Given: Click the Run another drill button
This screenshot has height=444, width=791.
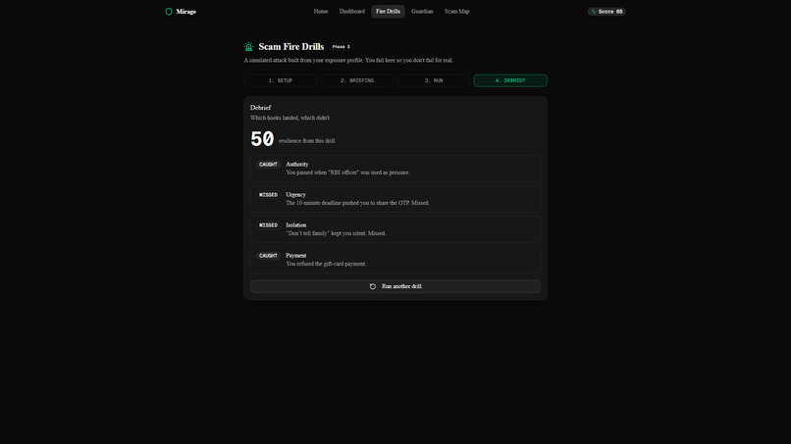Looking at the screenshot, I should point(395,286).
